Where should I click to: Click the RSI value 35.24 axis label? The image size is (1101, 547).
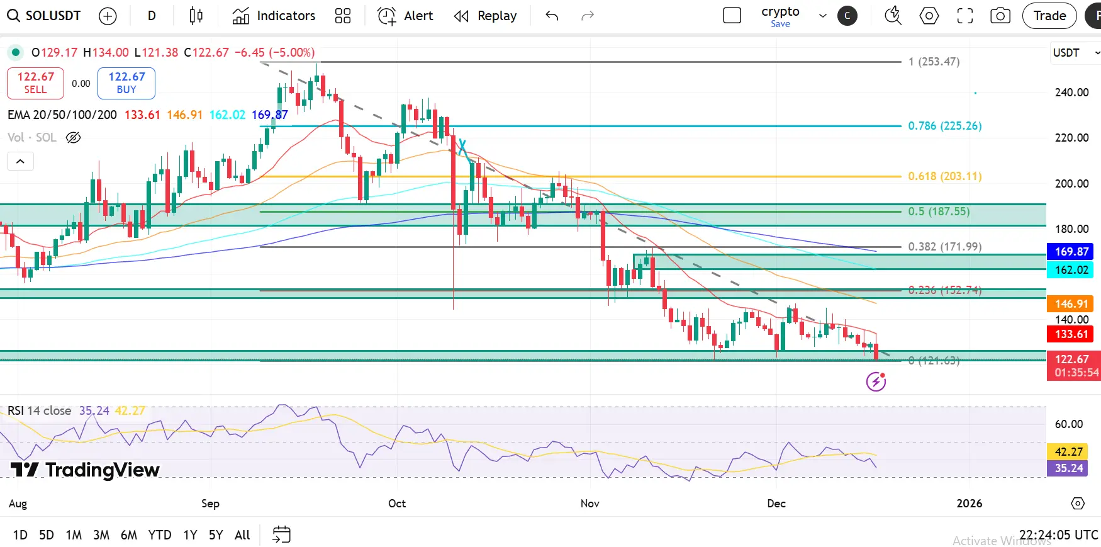coord(1068,468)
